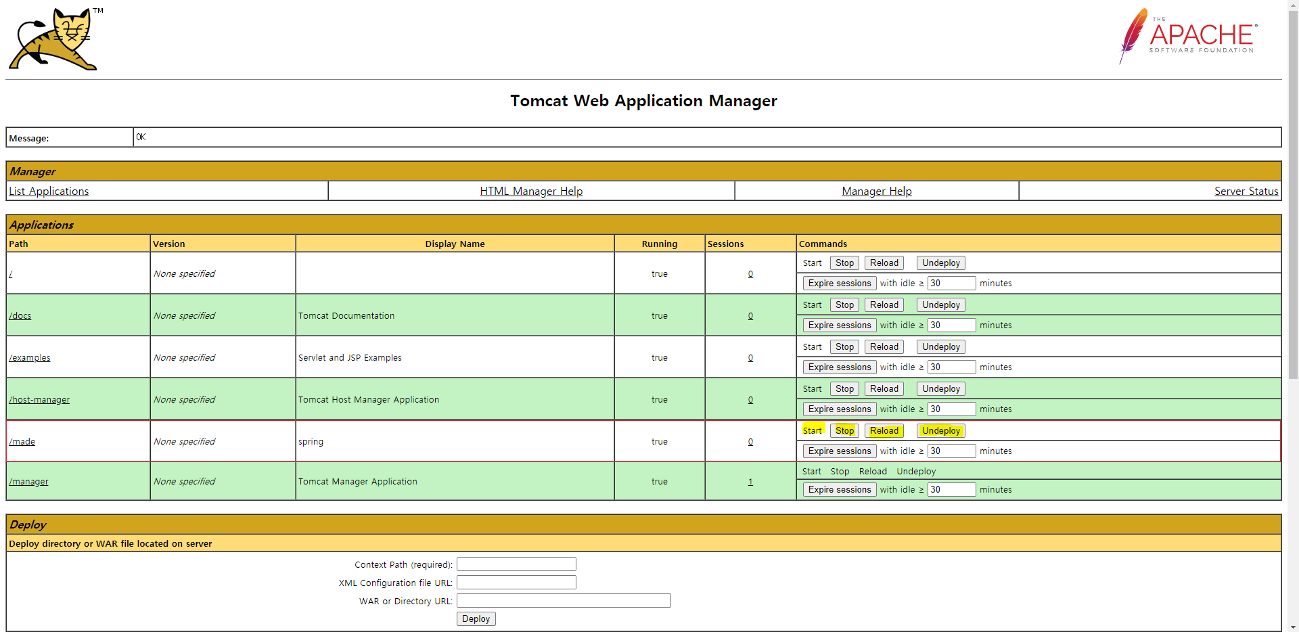Click idle minutes field for /host-manager
The height and width of the screenshot is (632, 1299).
coord(951,409)
